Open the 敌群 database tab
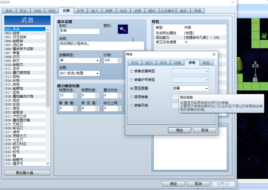This screenshot has width=268, height=190. coord(109,11)
